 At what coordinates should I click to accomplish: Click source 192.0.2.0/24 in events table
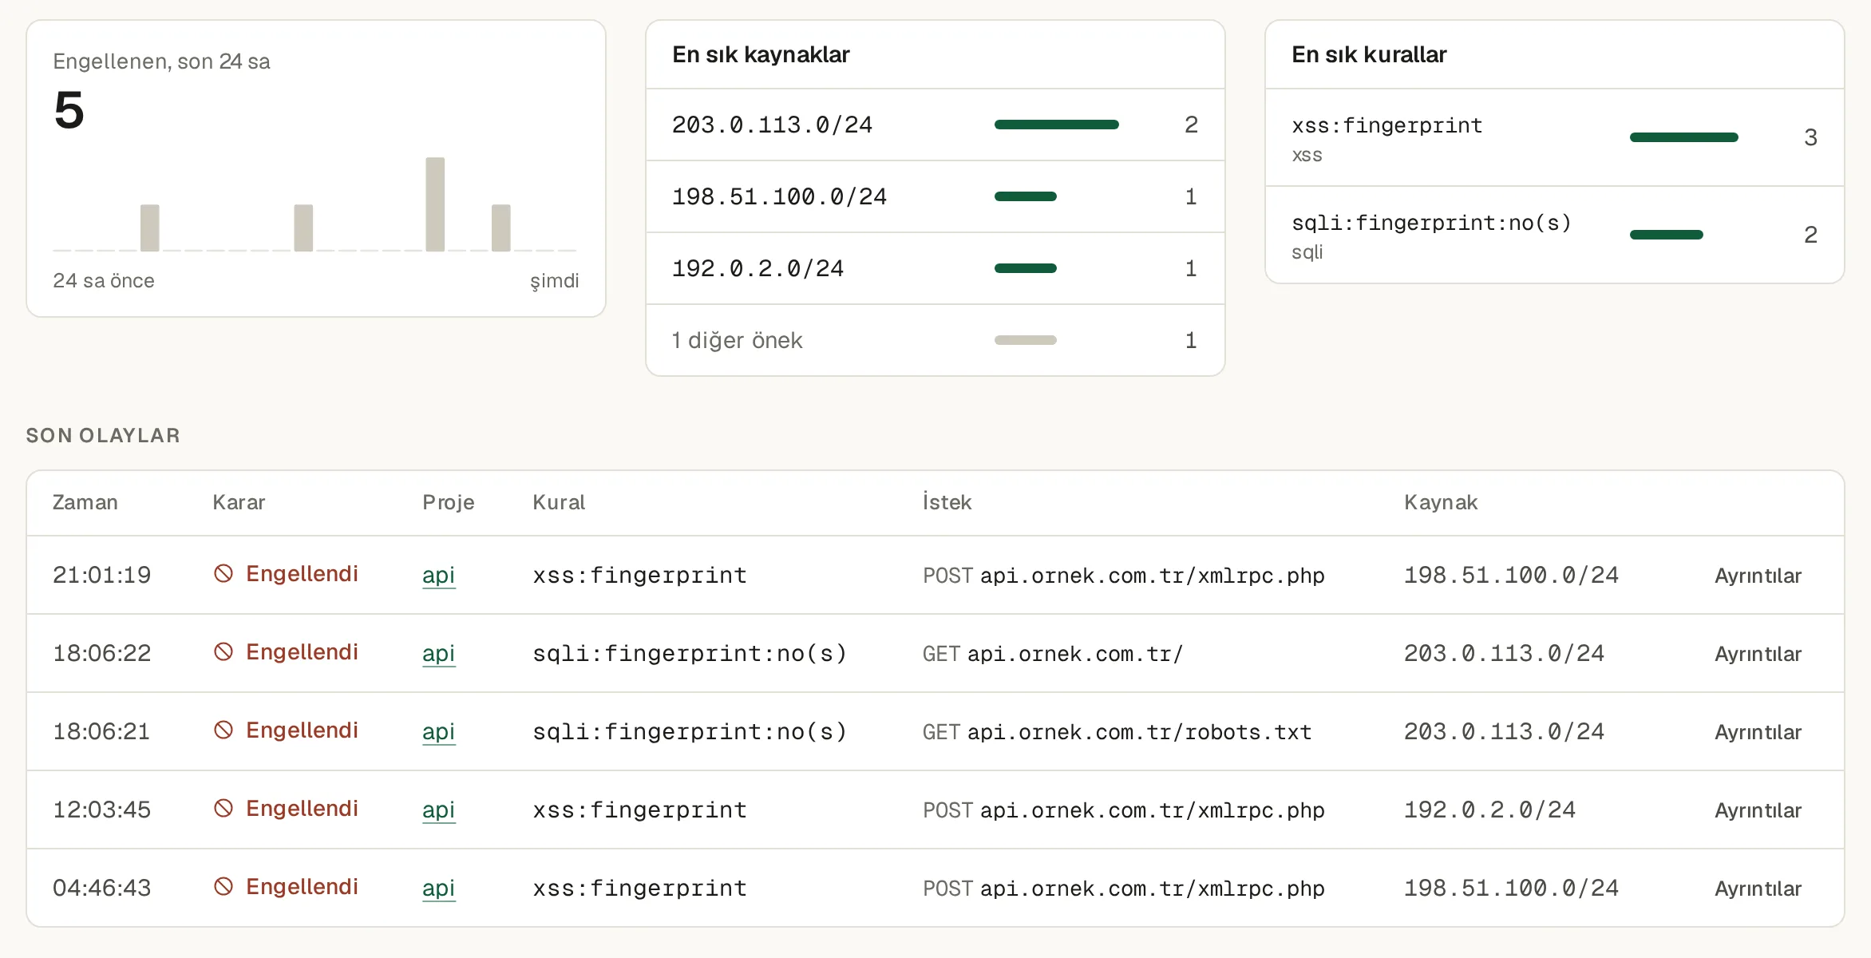pyautogui.click(x=1489, y=810)
